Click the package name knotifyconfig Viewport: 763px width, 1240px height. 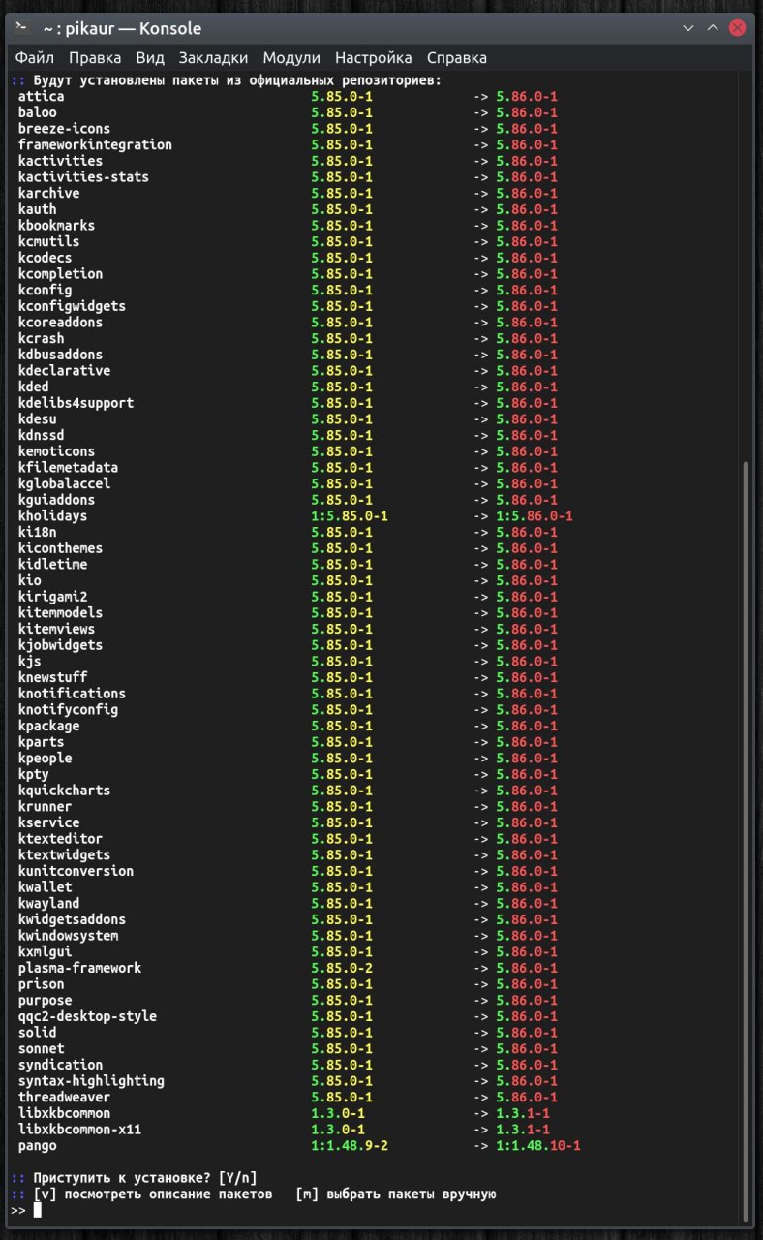(68, 710)
